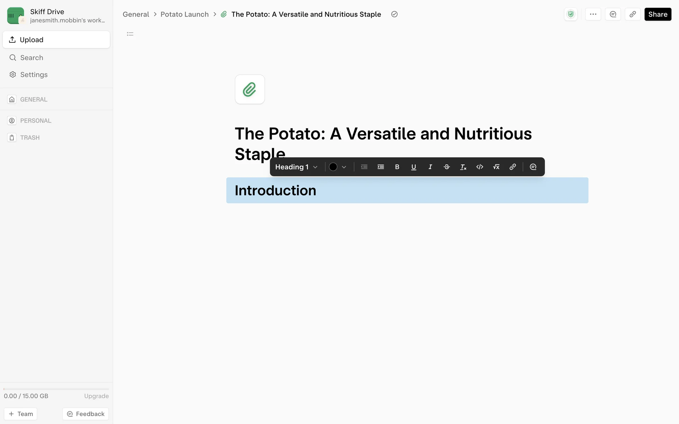Insert math equation with square root icon
The height and width of the screenshot is (424, 679).
click(496, 167)
